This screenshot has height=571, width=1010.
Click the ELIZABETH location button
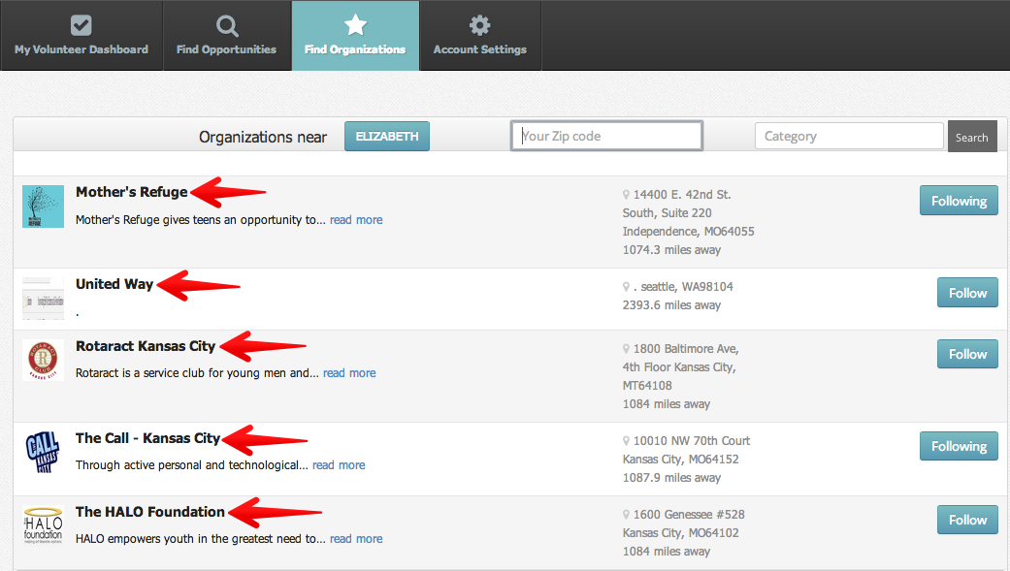(x=386, y=137)
